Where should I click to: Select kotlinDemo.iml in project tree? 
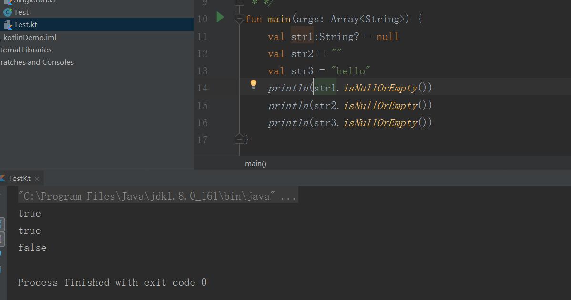(30, 37)
